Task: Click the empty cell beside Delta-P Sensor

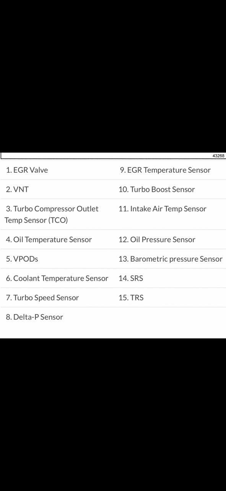Action: click(x=169, y=317)
